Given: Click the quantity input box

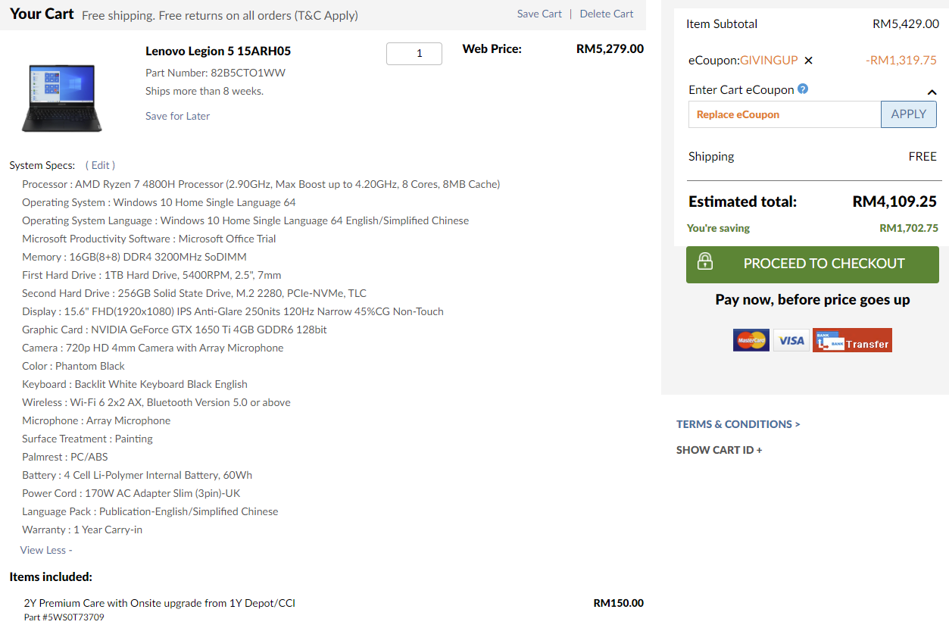Looking at the screenshot, I should [x=414, y=54].
